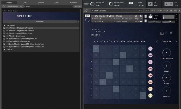
Task: Clear the stratus search field
Action: pos(72,6)
